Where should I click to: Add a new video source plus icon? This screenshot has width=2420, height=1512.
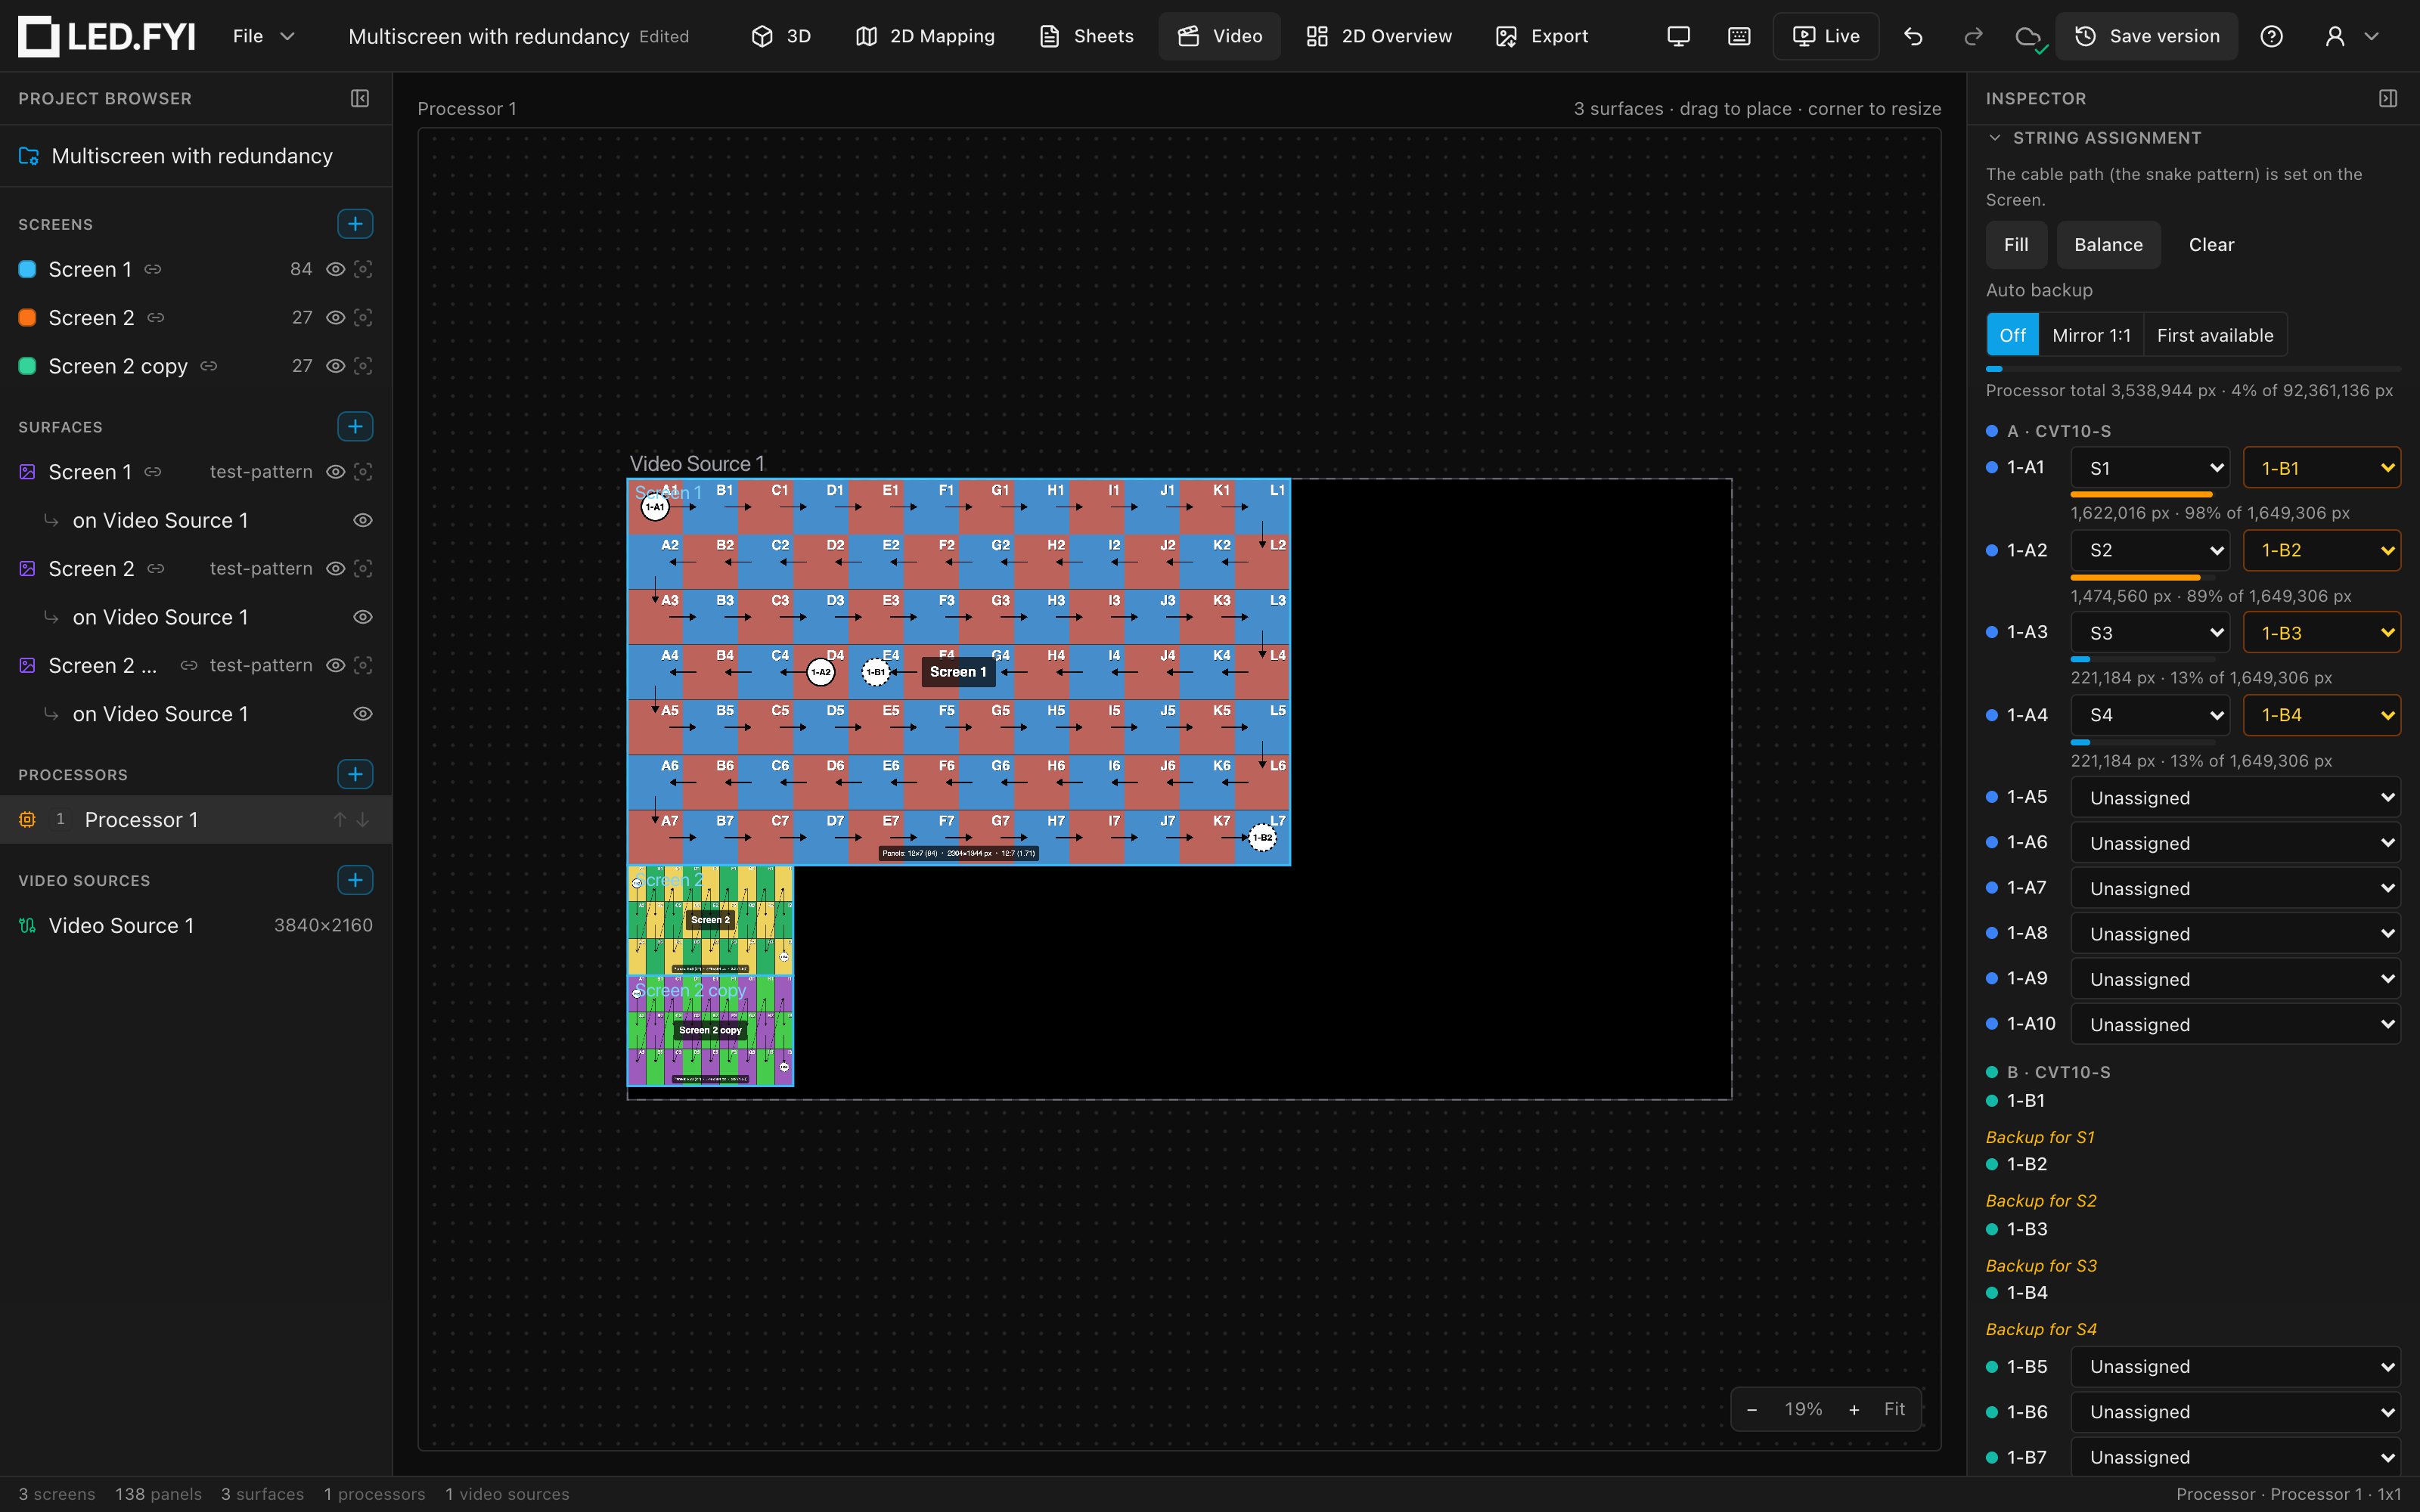coord(355,880)
